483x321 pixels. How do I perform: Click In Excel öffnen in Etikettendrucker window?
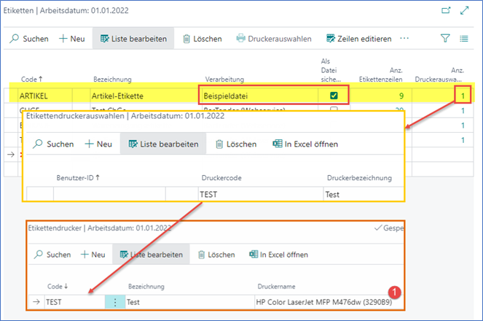[278, 255]
